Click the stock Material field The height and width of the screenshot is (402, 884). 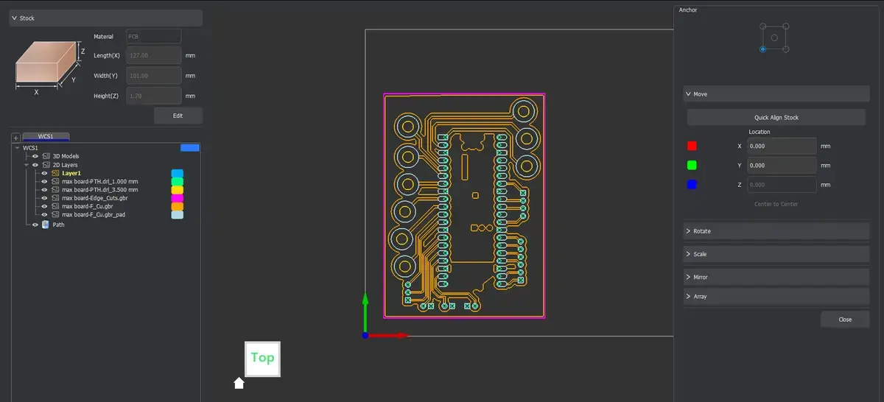[154, 36]
